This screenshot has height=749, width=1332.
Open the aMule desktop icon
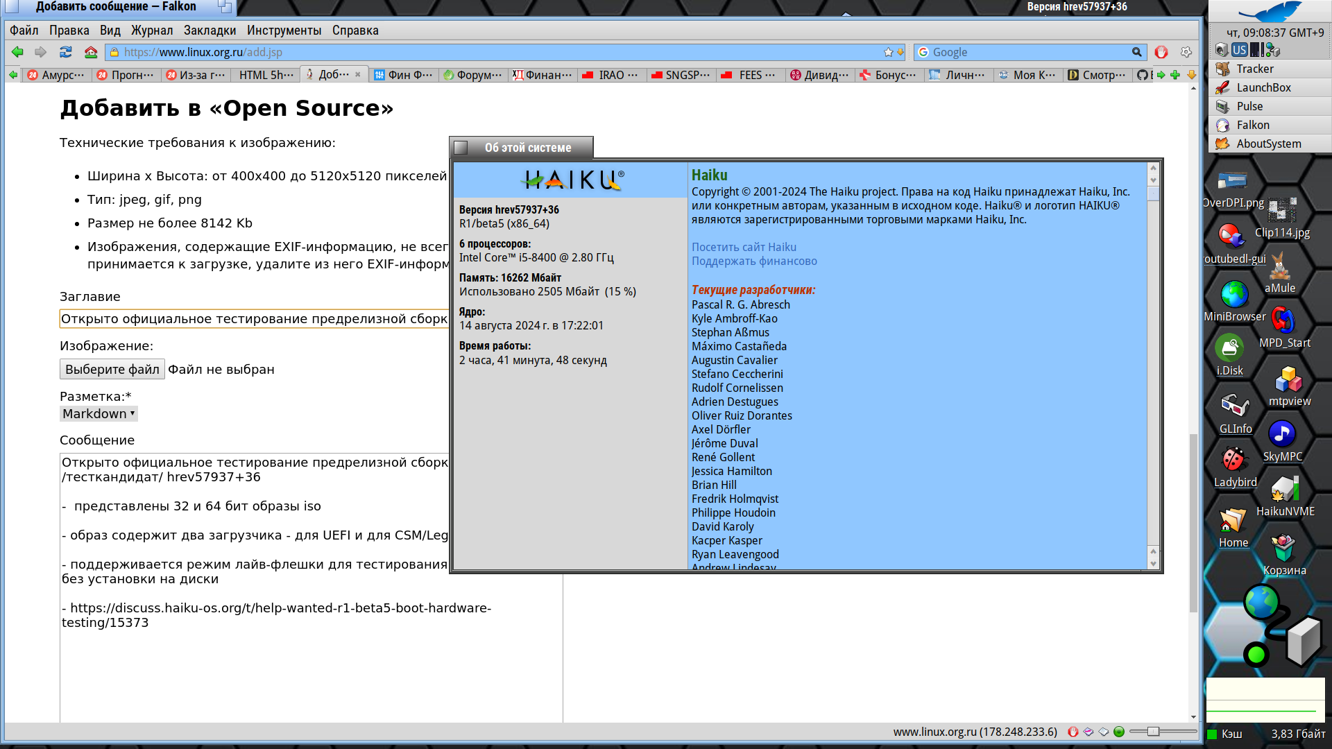(1280, 273)
